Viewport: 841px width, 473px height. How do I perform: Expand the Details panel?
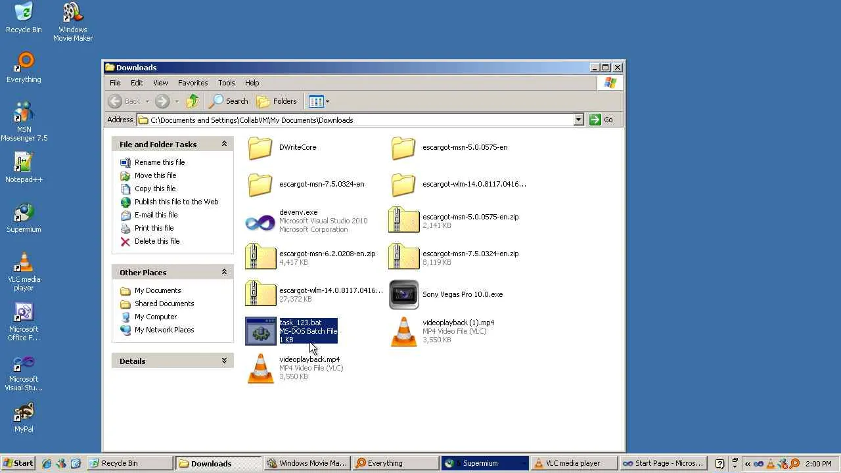tap(224, 361)
